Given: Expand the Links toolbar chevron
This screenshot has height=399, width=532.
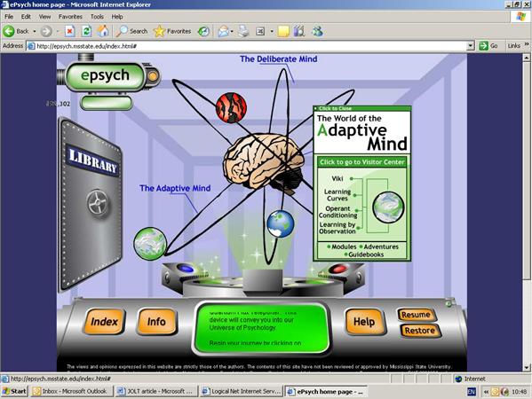Looking at the screenshot, I should pyautogui.click(x=527, y=44).
